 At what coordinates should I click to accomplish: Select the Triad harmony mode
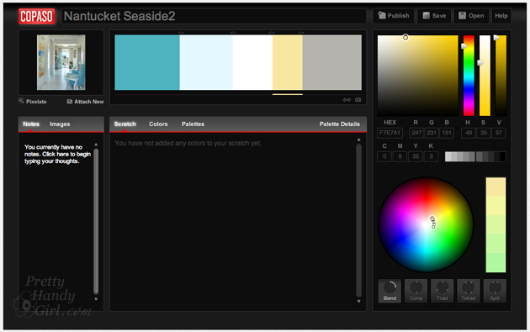coord(443,291)
